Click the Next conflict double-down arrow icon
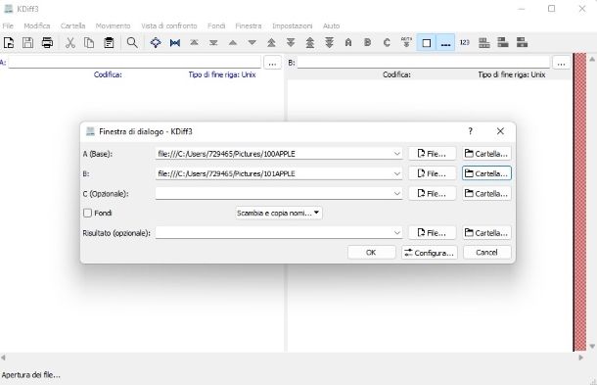Screen dimensions: 597x385 (x=291, y=43)
